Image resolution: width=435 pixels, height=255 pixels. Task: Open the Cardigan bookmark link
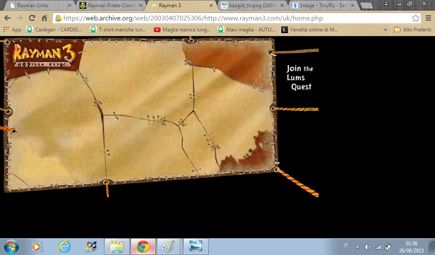click(54, 30)
